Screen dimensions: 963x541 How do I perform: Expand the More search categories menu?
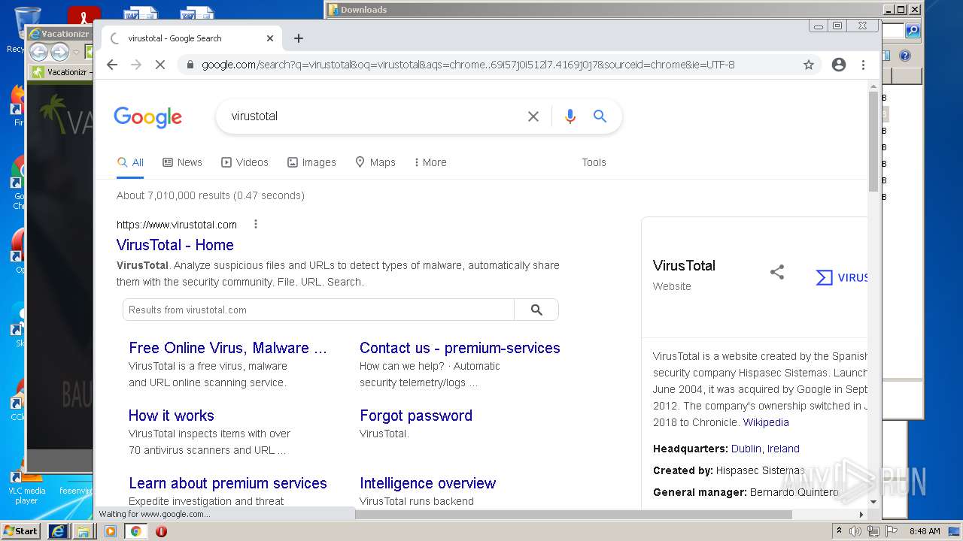[x=430, y=162]
